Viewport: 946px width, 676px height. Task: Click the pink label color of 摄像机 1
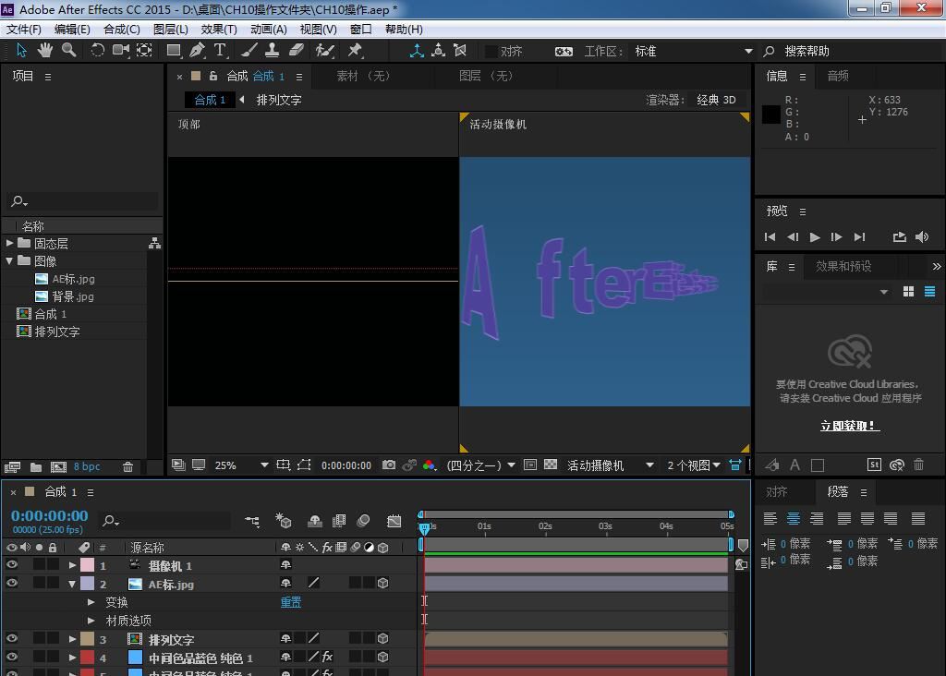click(88, 565)
